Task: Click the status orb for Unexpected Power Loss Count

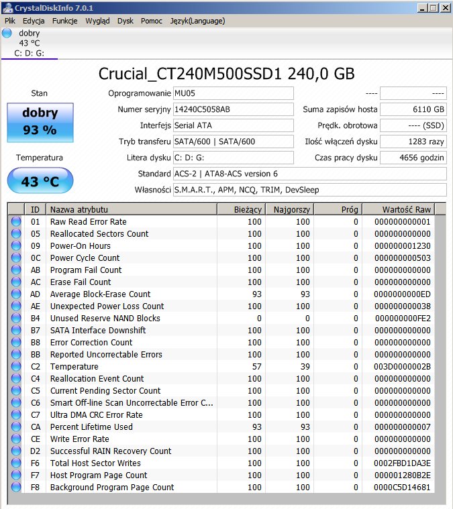Action: click(x=16, y=306)
